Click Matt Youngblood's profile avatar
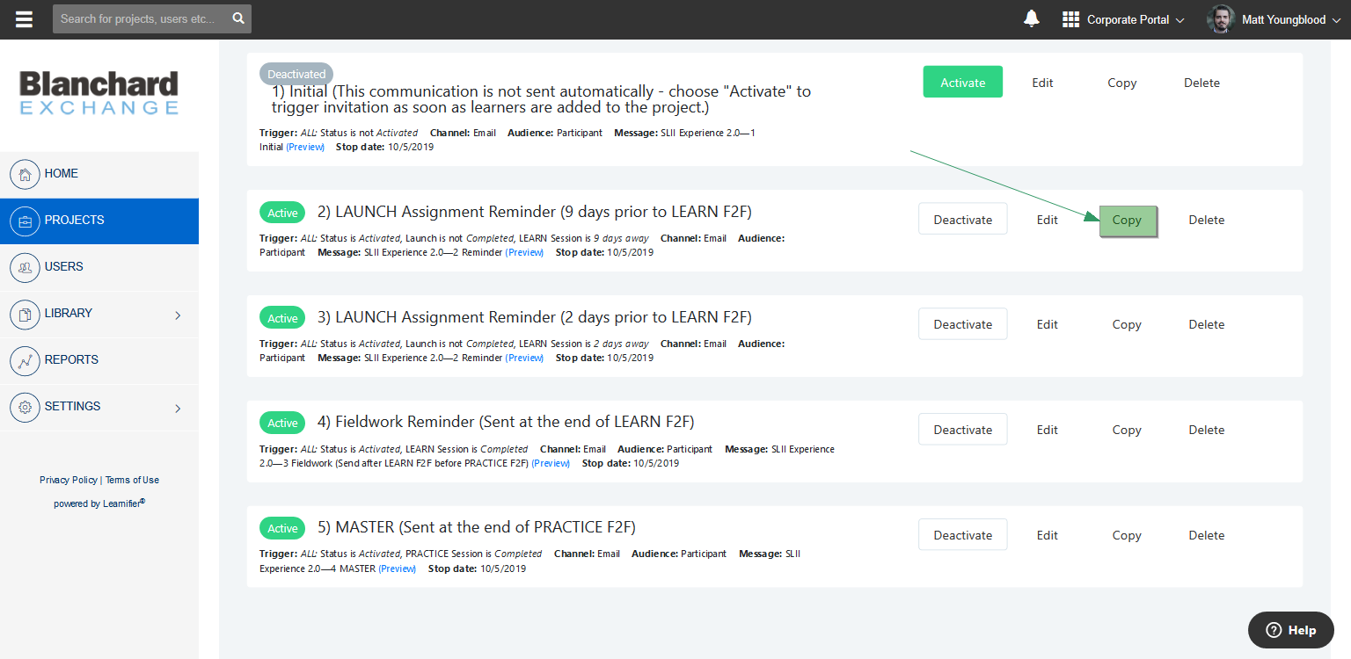Image resolution: width=1351 pixels, height=659 pixels. (x=1221, y=19)
